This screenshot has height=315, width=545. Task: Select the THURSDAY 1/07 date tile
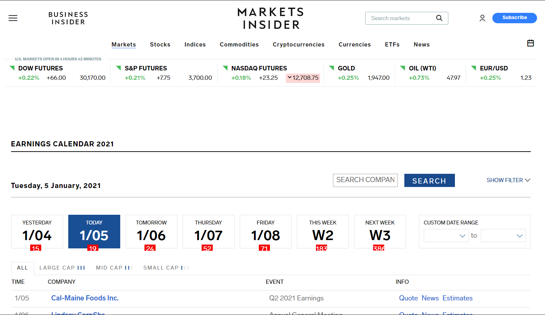click(209, 231)
